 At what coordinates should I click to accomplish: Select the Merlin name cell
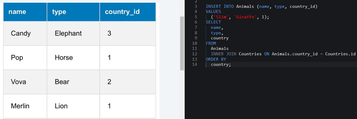[x=25, y=106]
